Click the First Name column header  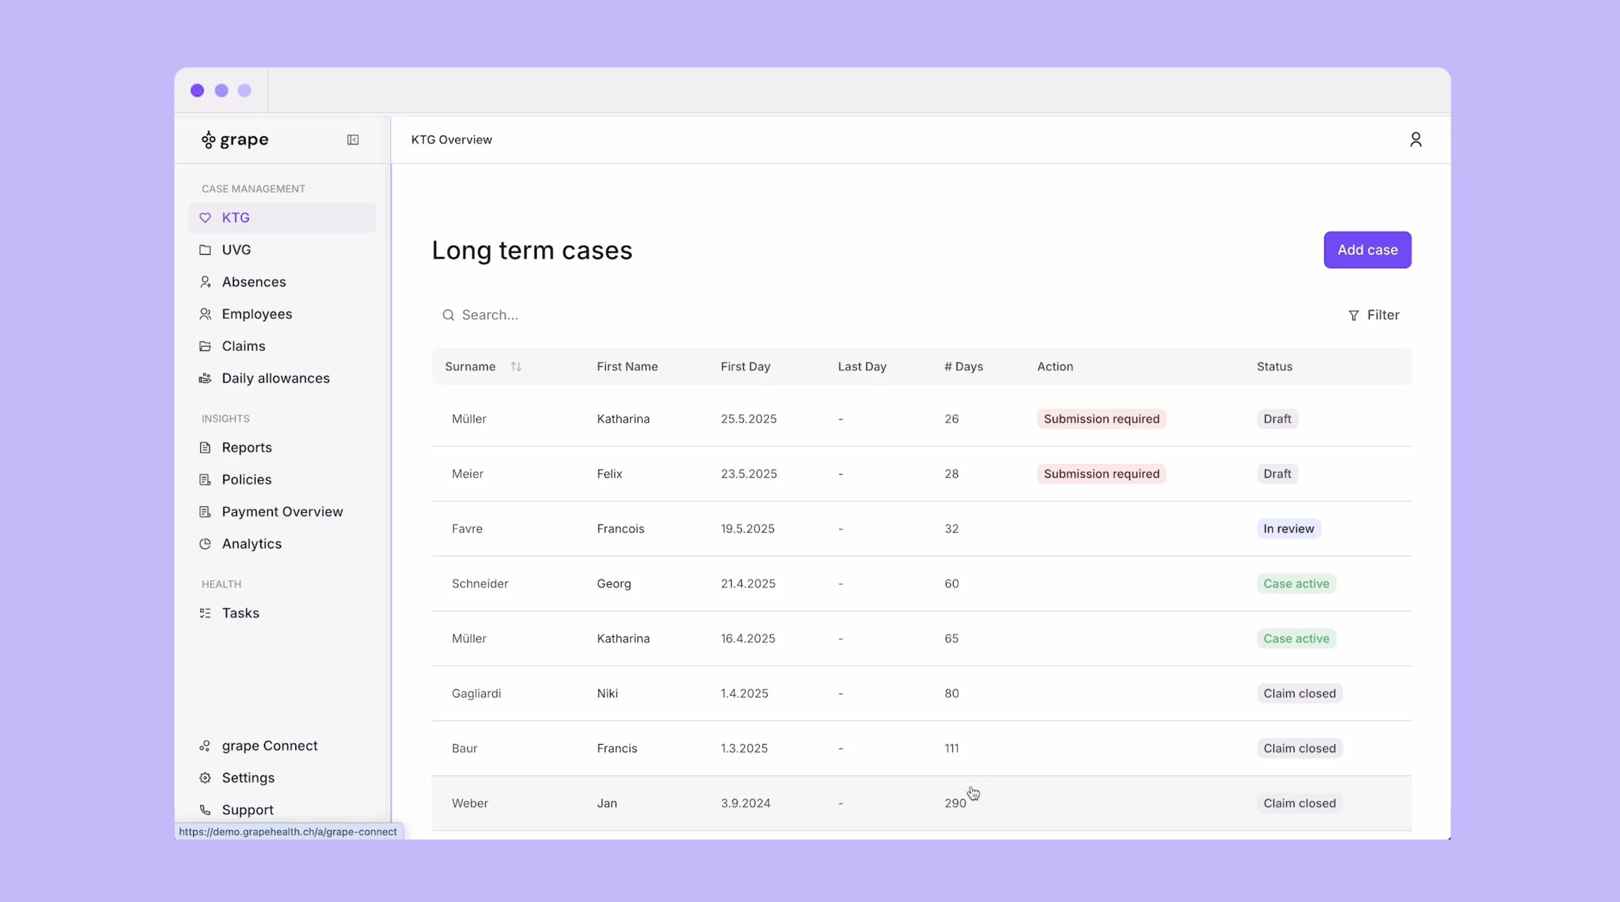[x=627, y=366]
